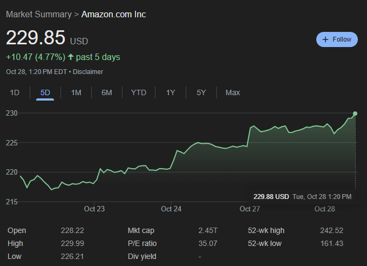This screenshot has height=266, width=367.
Task: Click the Oct 27 axis label
Action: click(250, 209)
